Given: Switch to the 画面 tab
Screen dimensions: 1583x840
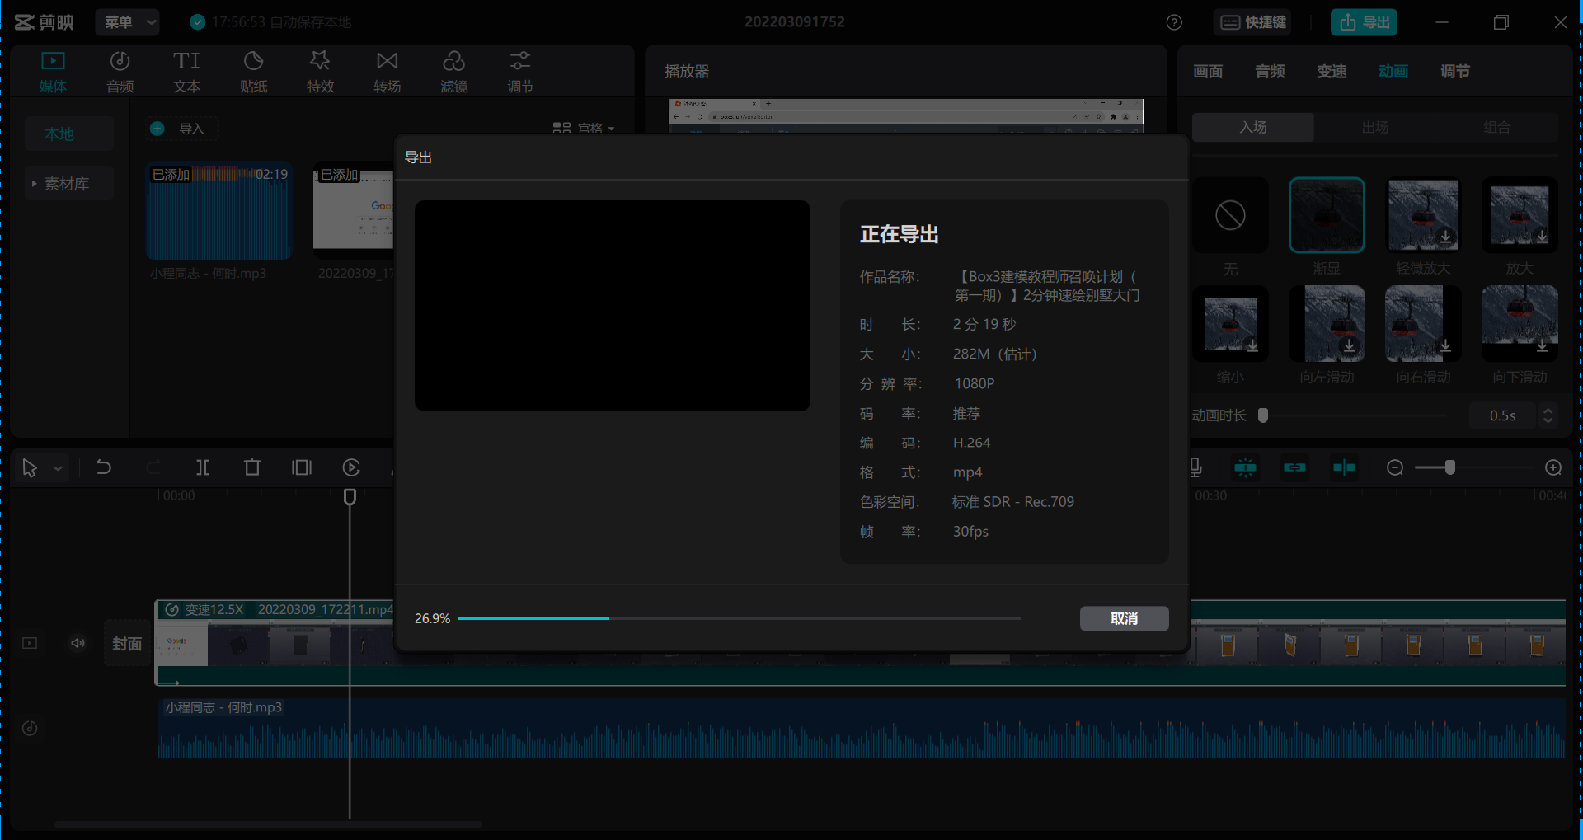Looking at the screenshot, I should [1208, 72].
